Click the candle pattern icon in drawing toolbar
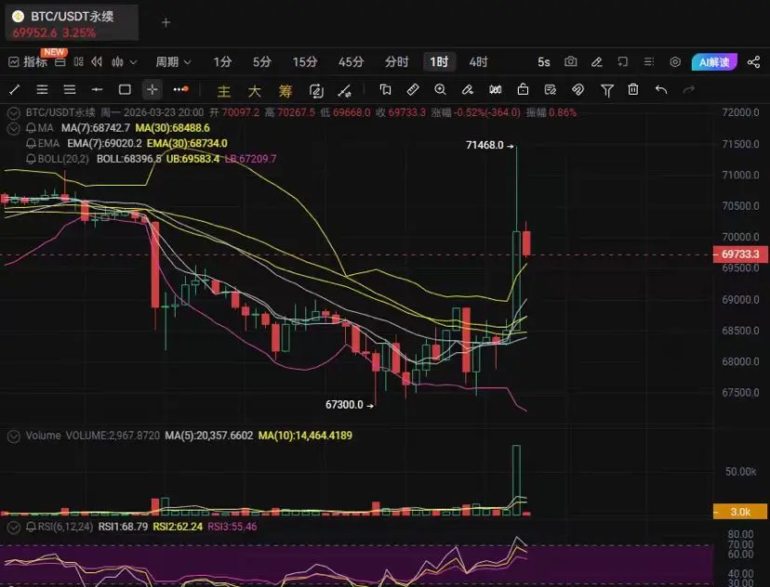770x587 pixels. tap(495, 89)
